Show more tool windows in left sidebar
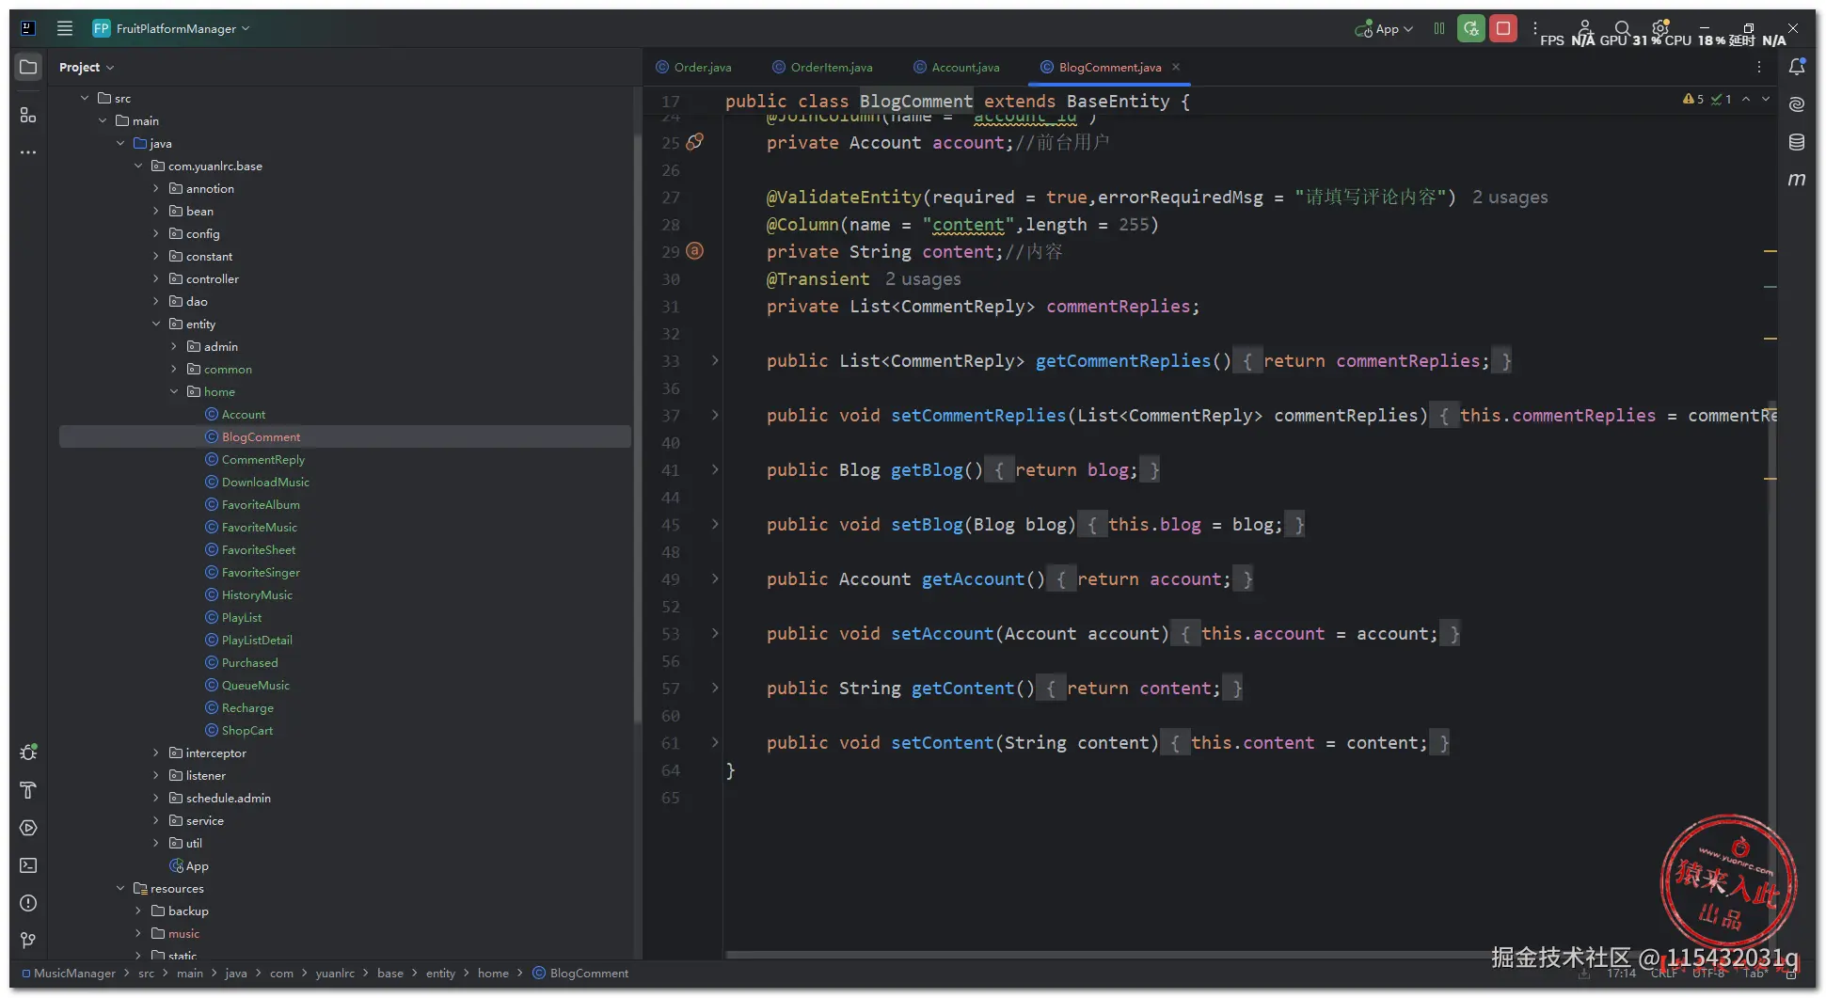 tap(28, 152)
